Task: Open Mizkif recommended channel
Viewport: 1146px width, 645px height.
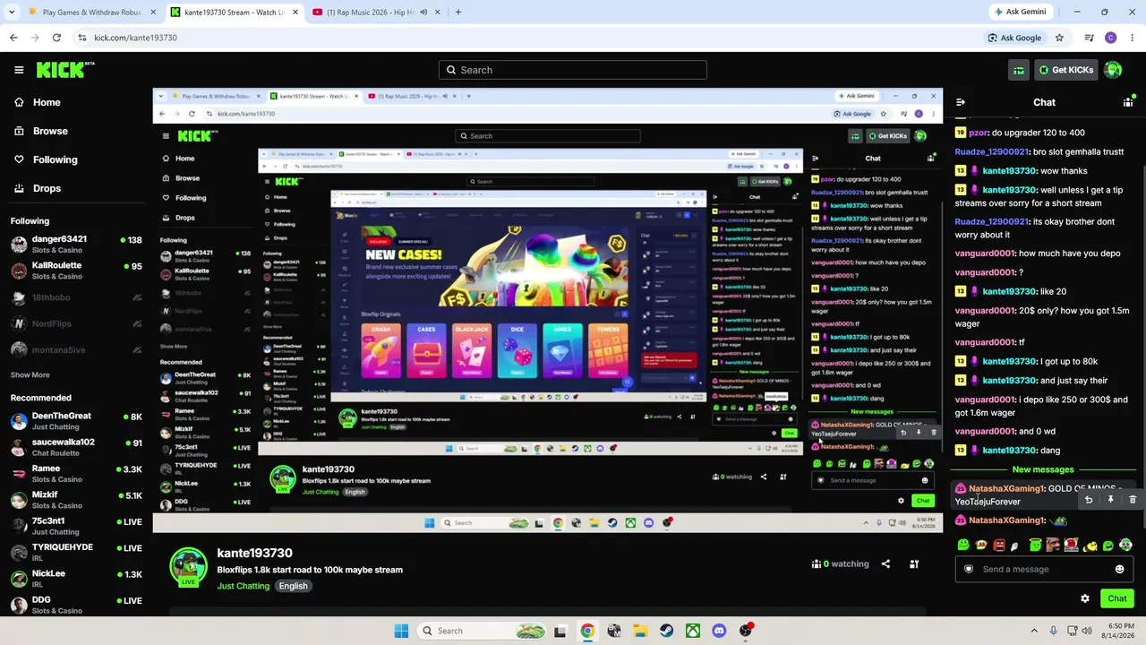Action: [x=76, y=500]
